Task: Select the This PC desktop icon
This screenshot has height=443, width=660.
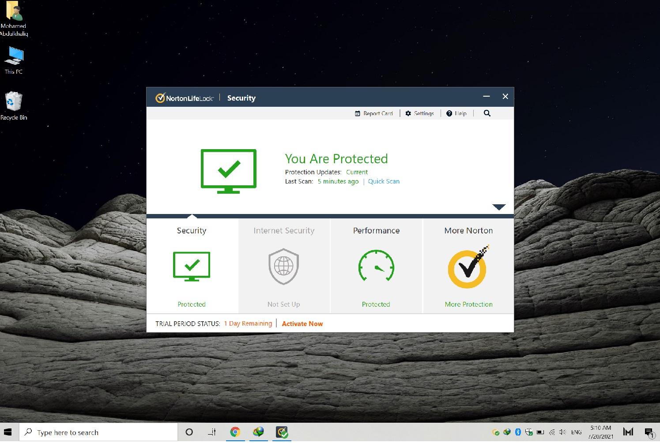Action: [x=14, y=60]
